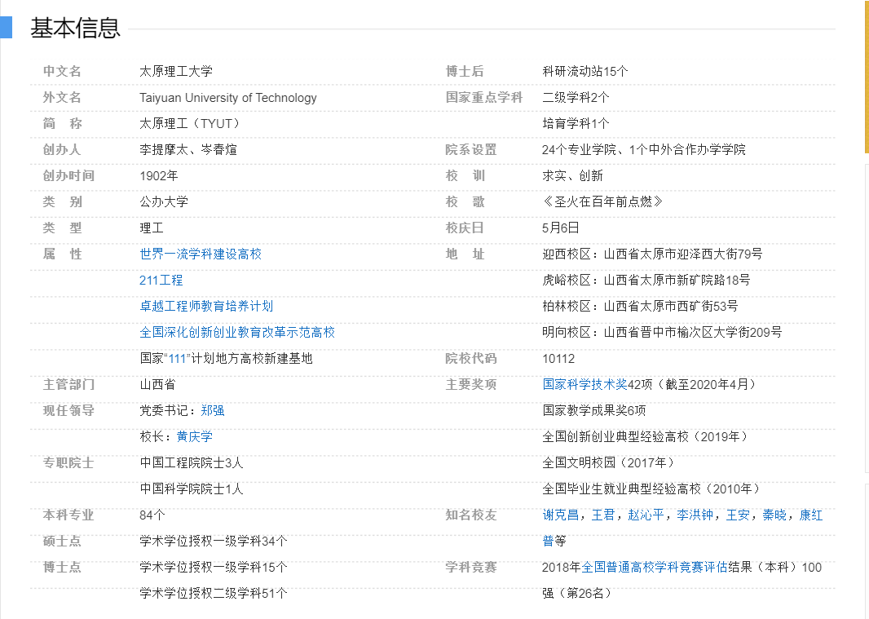The width and height of the screenshot is (869, 619).
Task: Click the text 中国工程院院士3人
Action: 192,462
